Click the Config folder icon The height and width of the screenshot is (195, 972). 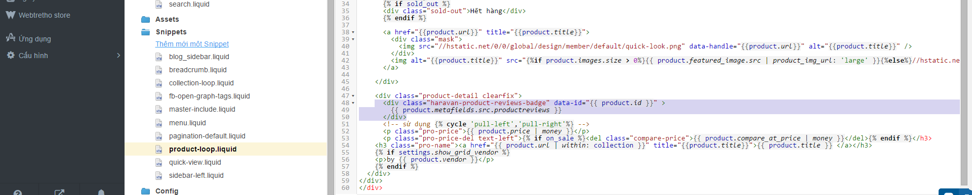[x=146, y=191]
